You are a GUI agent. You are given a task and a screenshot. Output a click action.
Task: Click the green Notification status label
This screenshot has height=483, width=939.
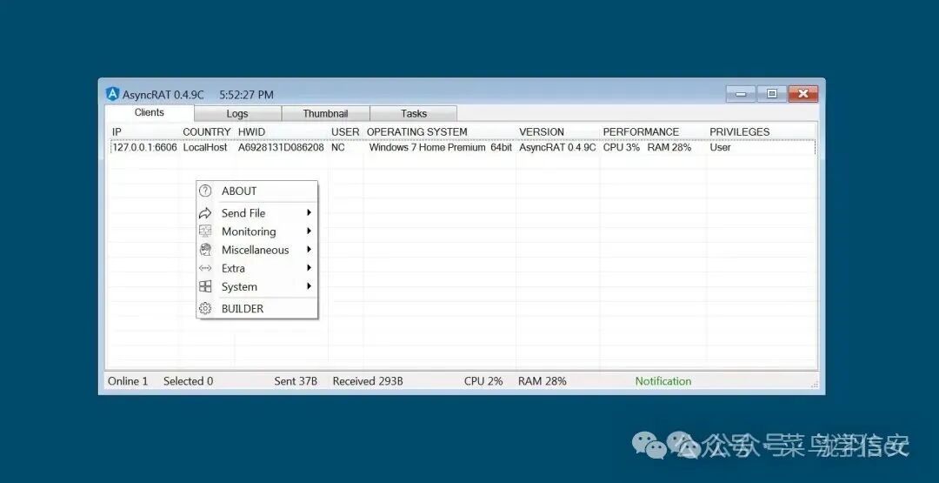click(x=663, y=381)
